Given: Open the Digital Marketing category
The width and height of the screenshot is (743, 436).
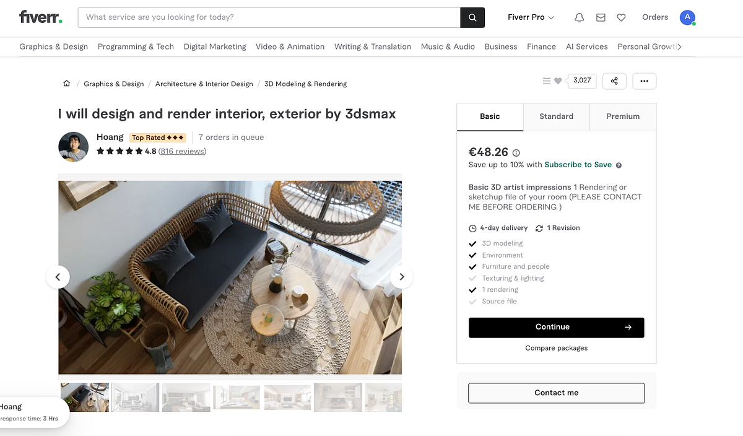Looking at the screenshot, I should [215, 46].
